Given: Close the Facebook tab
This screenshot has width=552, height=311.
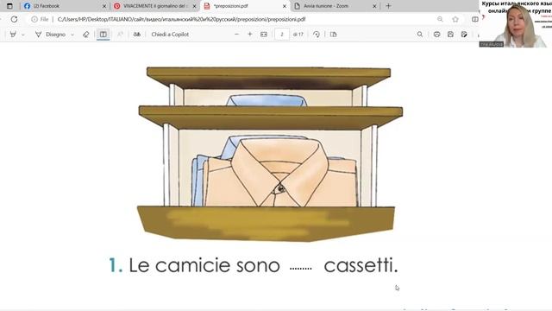Looking at the screenshot, I should 104,6.
